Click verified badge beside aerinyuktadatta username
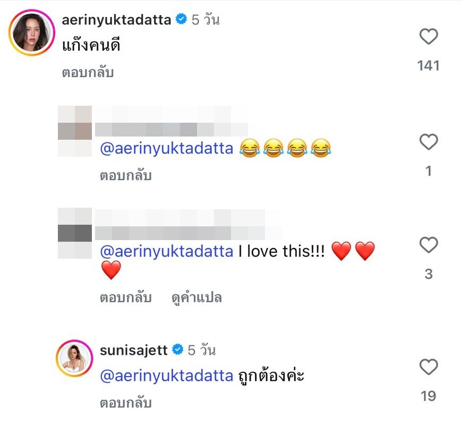The image size is (462, 425). point(181,20)
